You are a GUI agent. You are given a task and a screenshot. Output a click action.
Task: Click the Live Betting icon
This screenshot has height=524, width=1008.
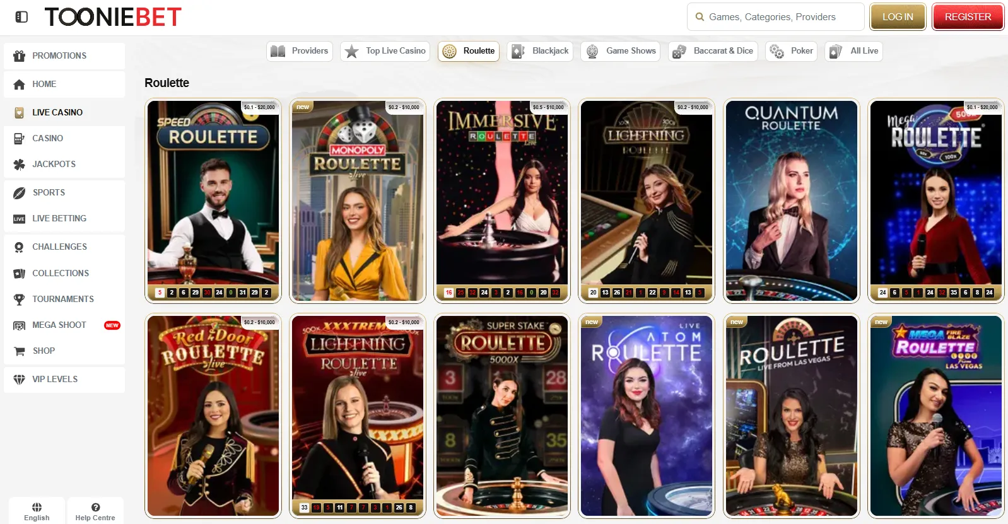coord(20,219)
